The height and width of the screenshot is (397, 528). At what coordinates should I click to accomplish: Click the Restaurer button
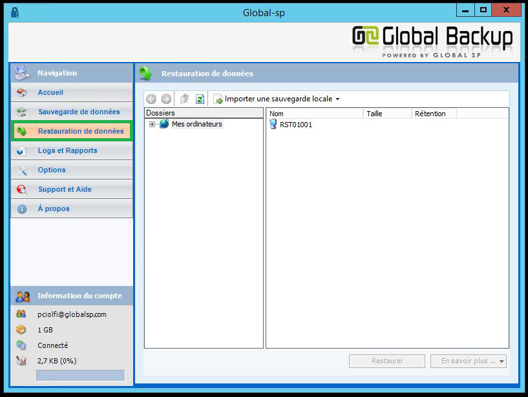(x=387, y=361)
